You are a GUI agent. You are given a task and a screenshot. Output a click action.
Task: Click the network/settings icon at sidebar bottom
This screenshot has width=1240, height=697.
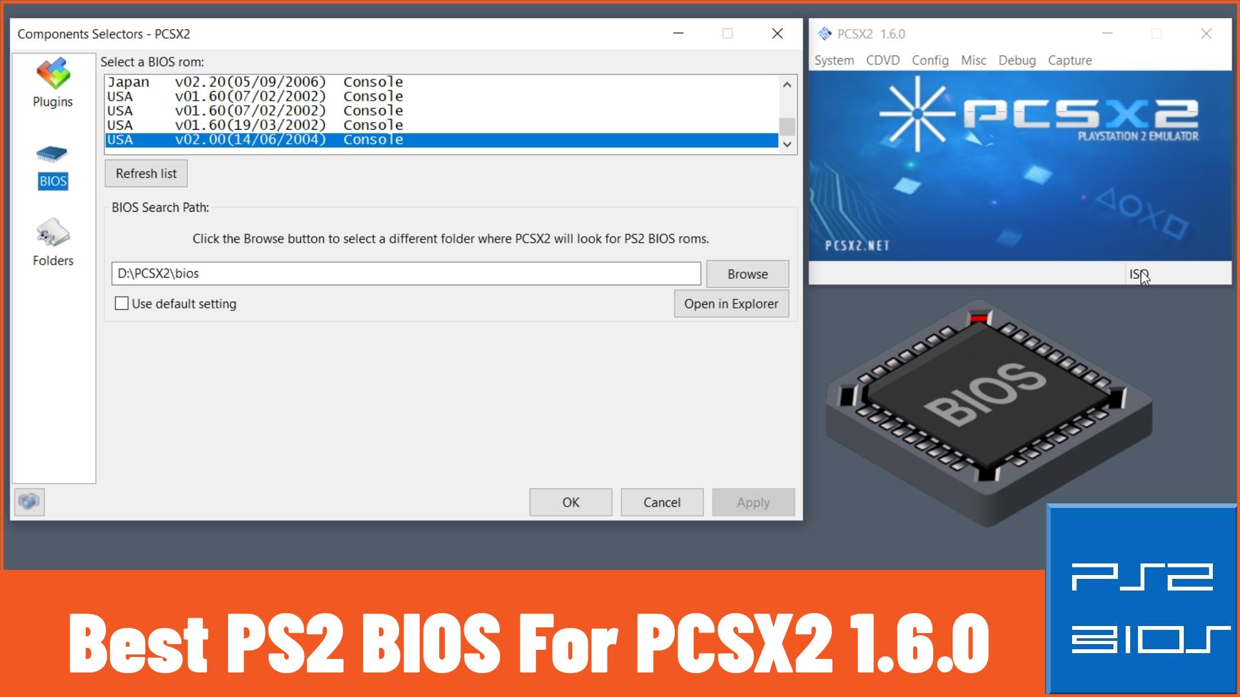(x=30, y=501)
